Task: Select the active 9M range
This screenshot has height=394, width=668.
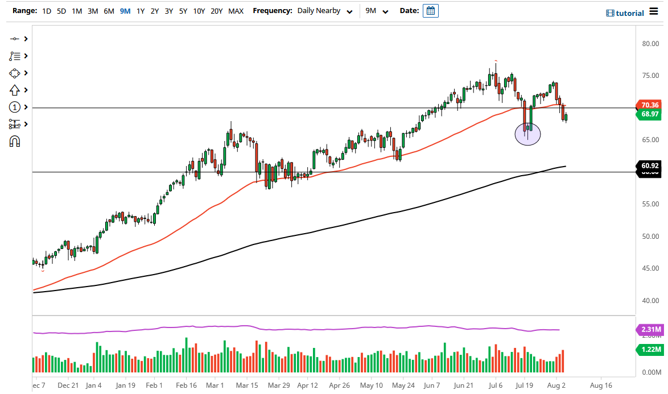Action: click(x=125, y=11)
